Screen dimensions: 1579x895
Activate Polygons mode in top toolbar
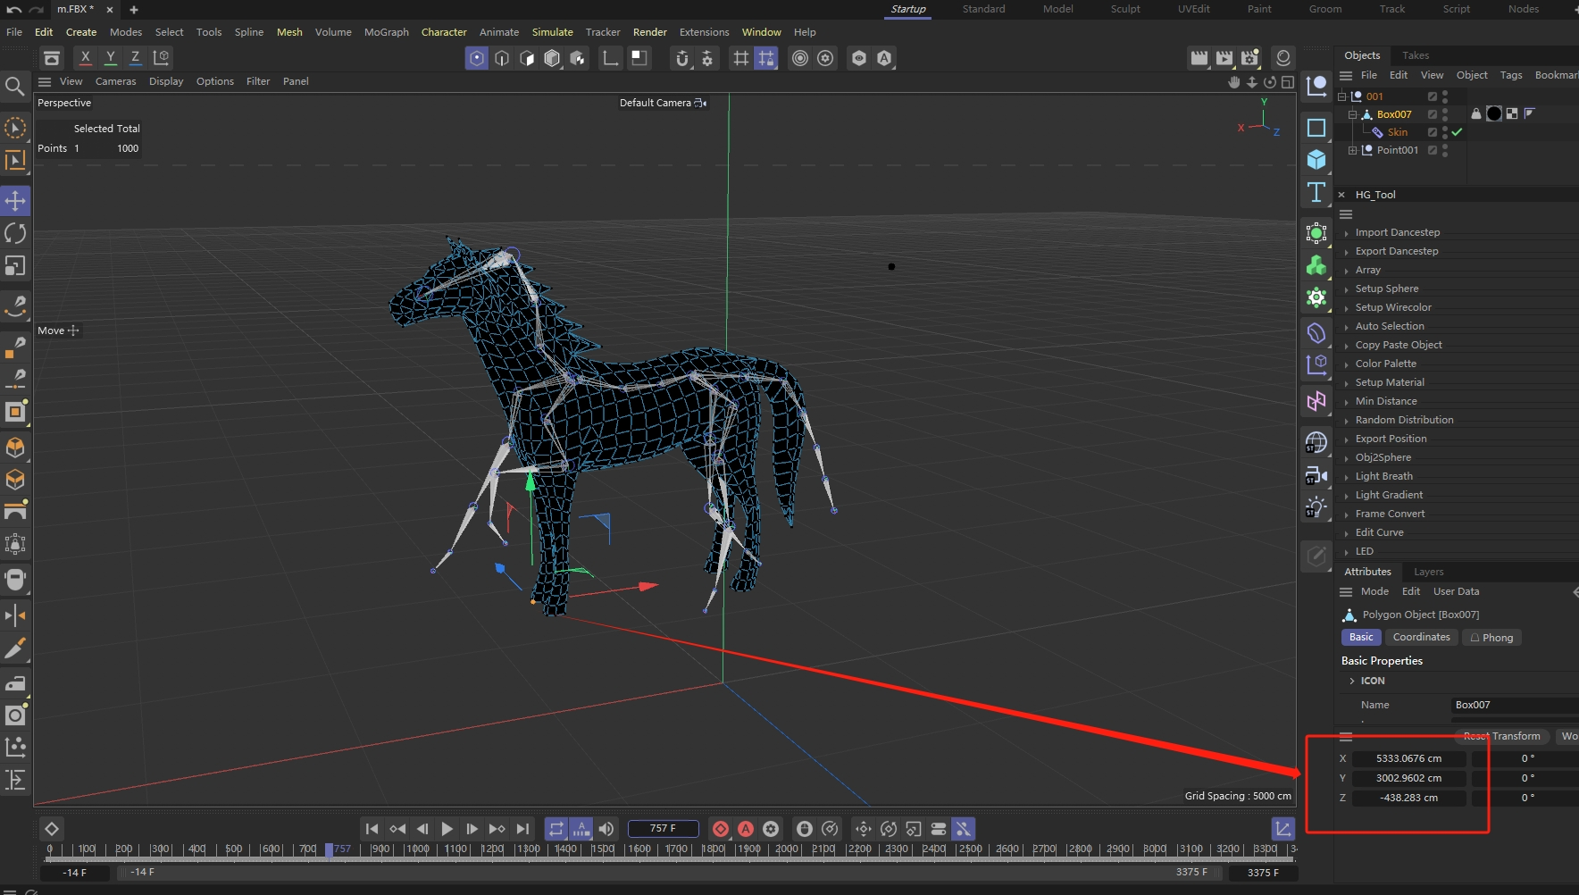coord(527,58)
